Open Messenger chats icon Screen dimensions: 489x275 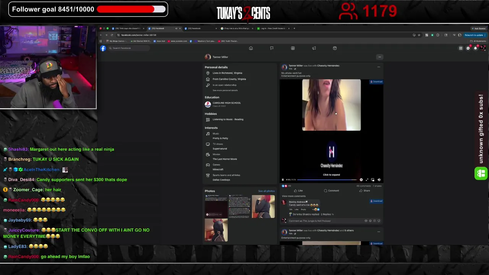468,48
